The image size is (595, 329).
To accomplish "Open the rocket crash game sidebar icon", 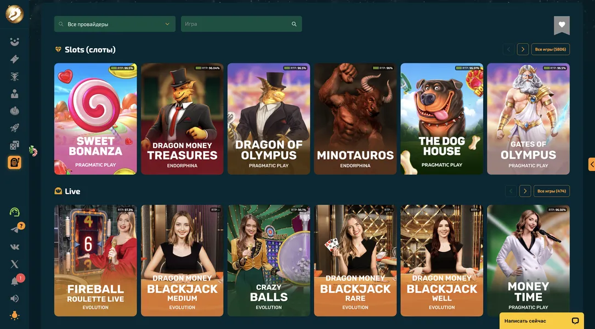I will (14, 128).
